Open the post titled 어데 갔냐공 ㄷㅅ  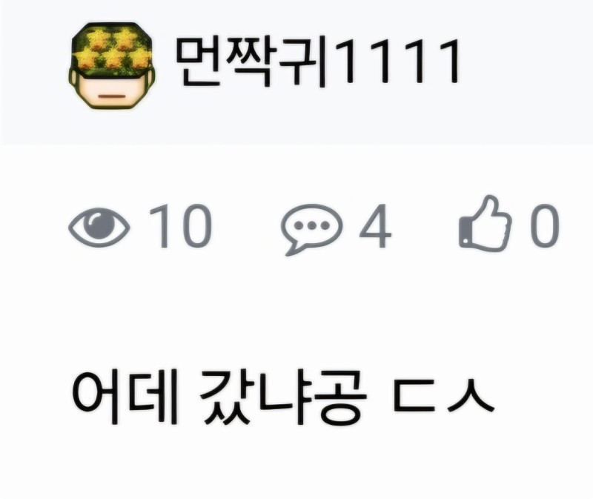pos(283,397)
